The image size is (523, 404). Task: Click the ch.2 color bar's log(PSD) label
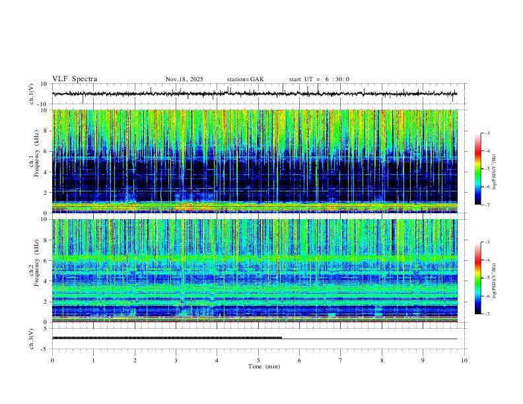[494, 281]
